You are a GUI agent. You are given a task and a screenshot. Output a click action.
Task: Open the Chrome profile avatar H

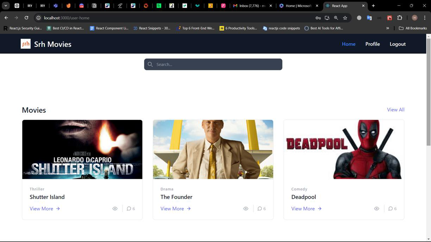click(x=414, y=18)
